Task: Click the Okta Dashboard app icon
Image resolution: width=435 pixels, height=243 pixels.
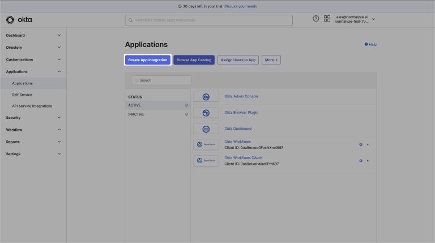Action: [206, 129]
